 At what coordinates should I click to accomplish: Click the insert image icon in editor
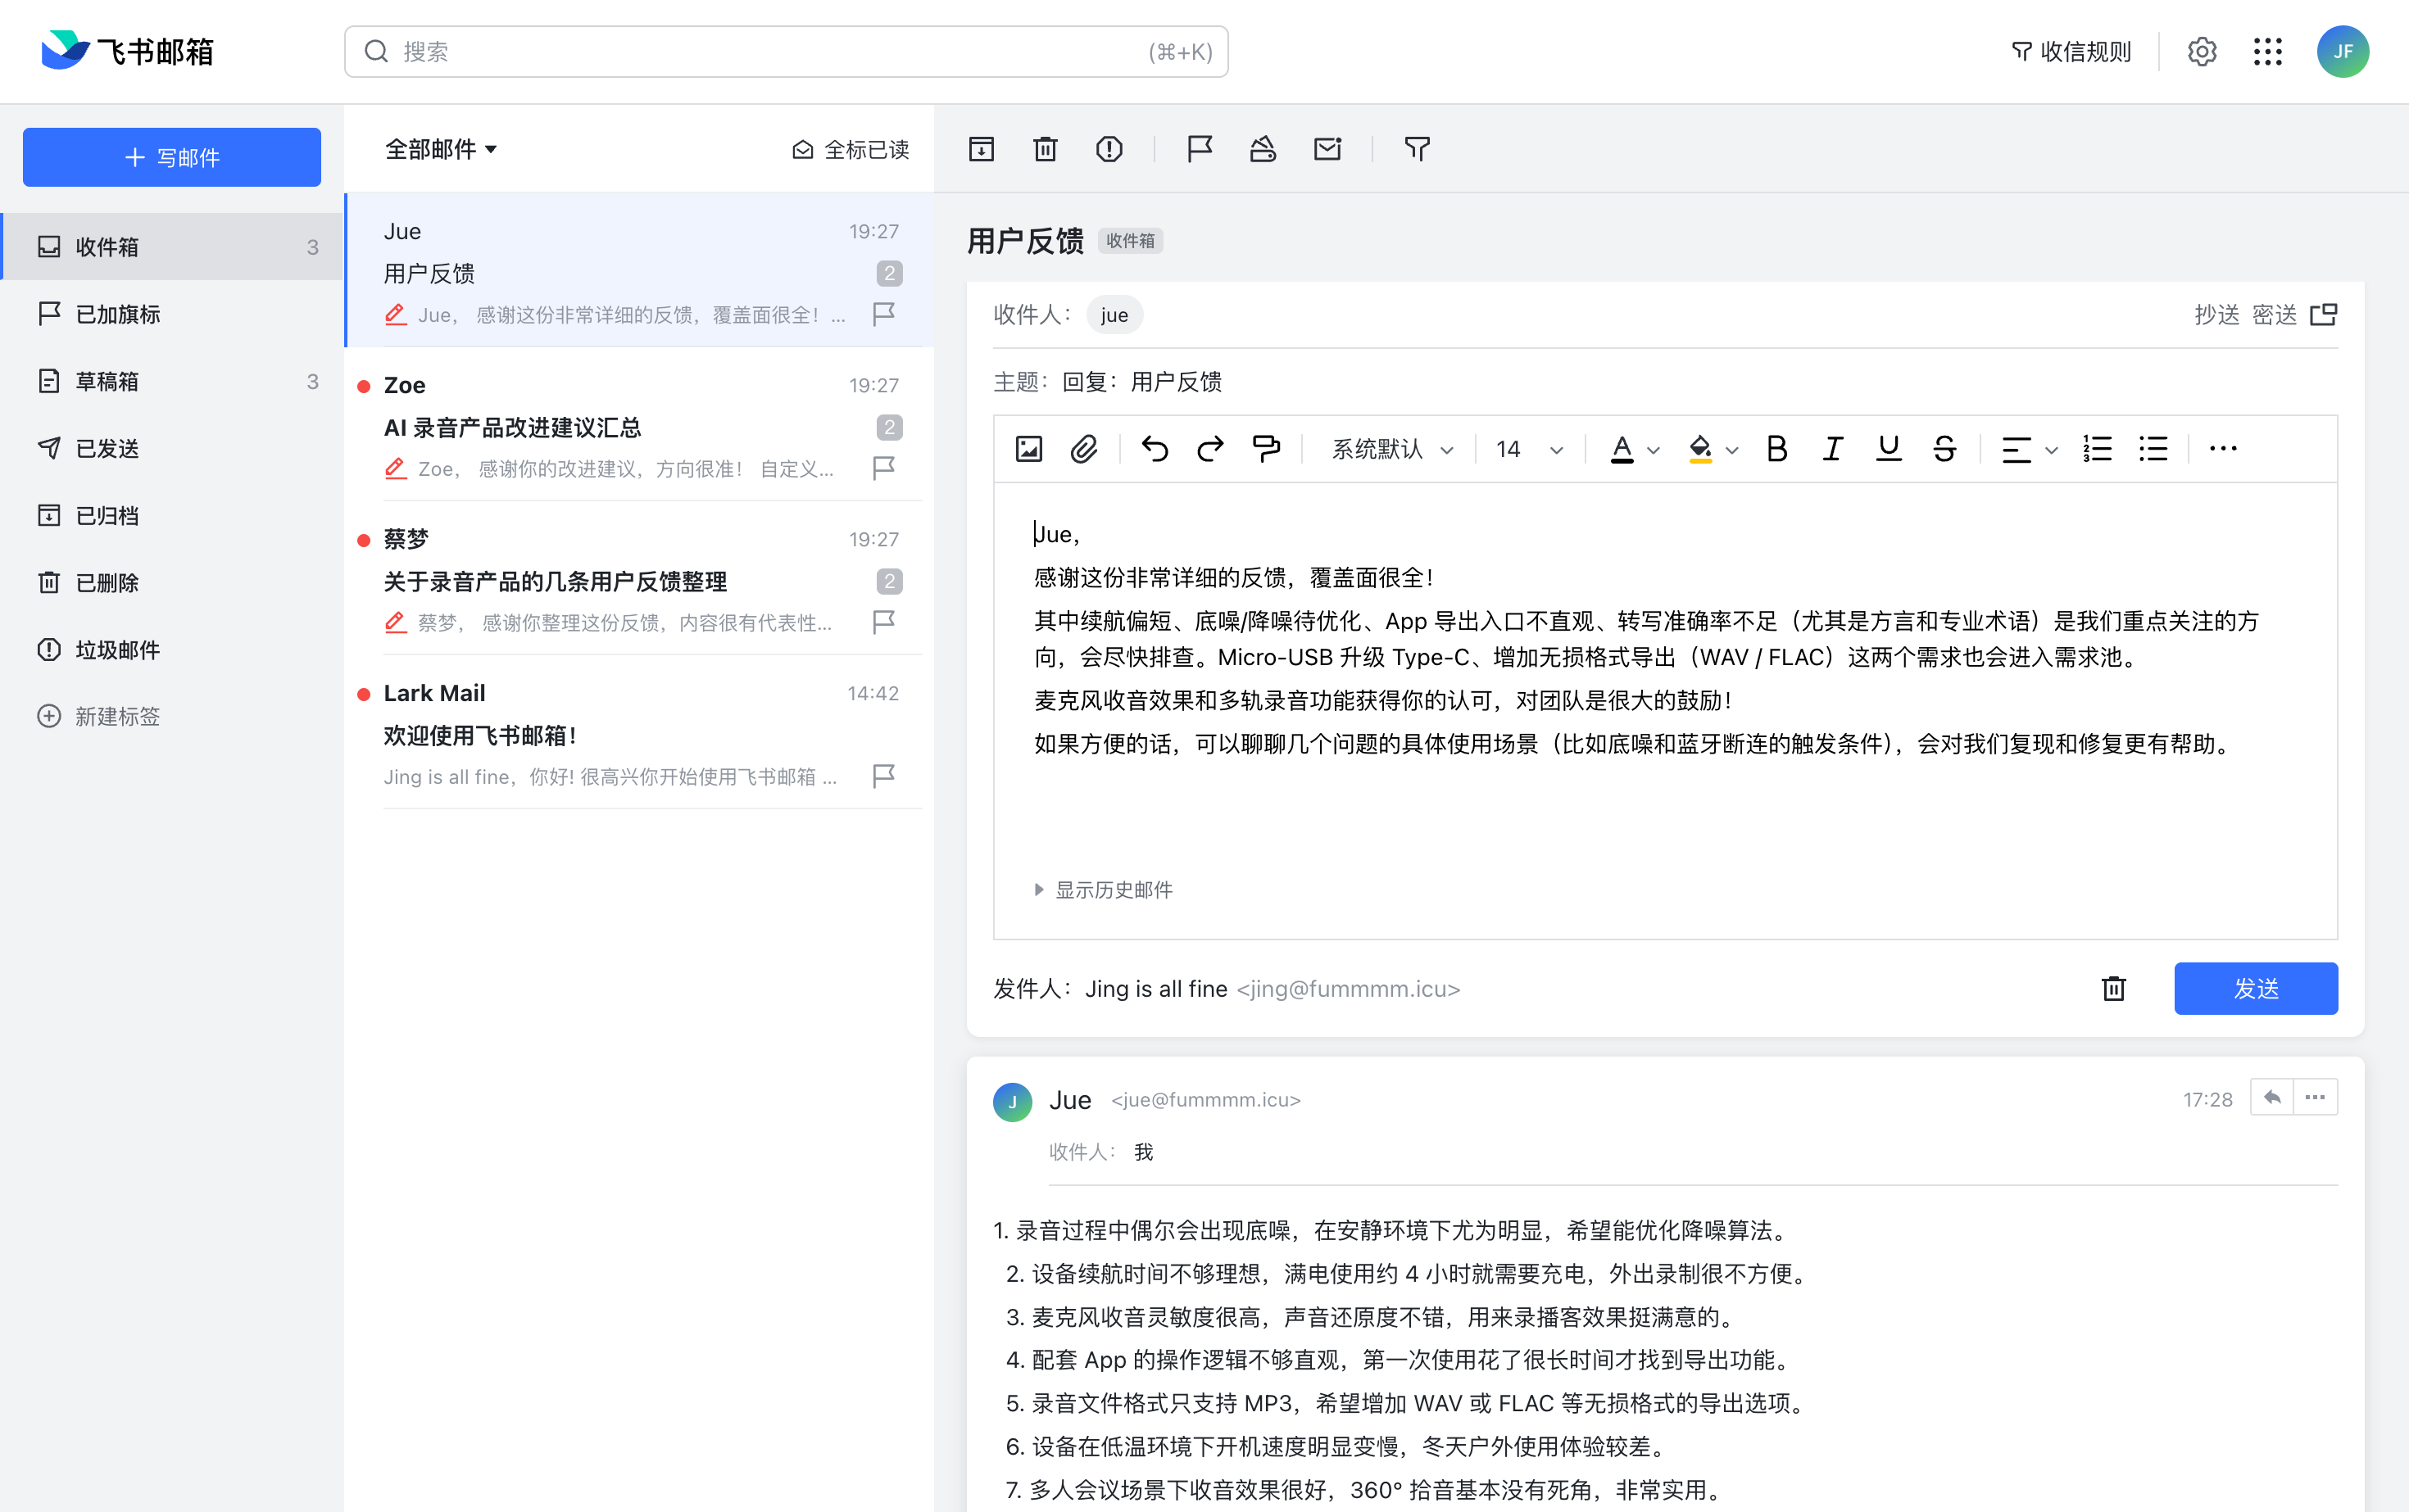tap(1028, 449)
